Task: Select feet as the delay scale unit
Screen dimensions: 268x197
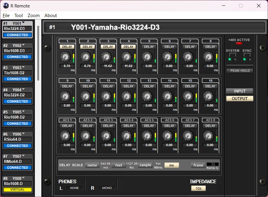Action: [x=119, y=165]
